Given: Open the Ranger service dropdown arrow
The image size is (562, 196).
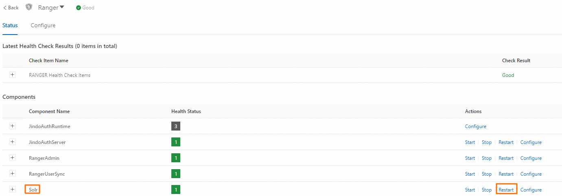Looking at the screenshot, I should click(62, 7).
